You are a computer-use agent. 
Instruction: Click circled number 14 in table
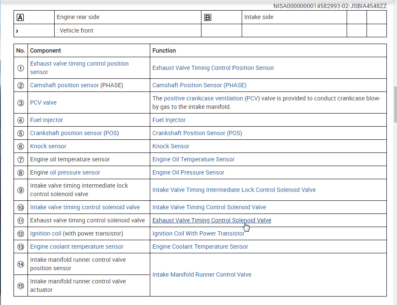[20, 264]
